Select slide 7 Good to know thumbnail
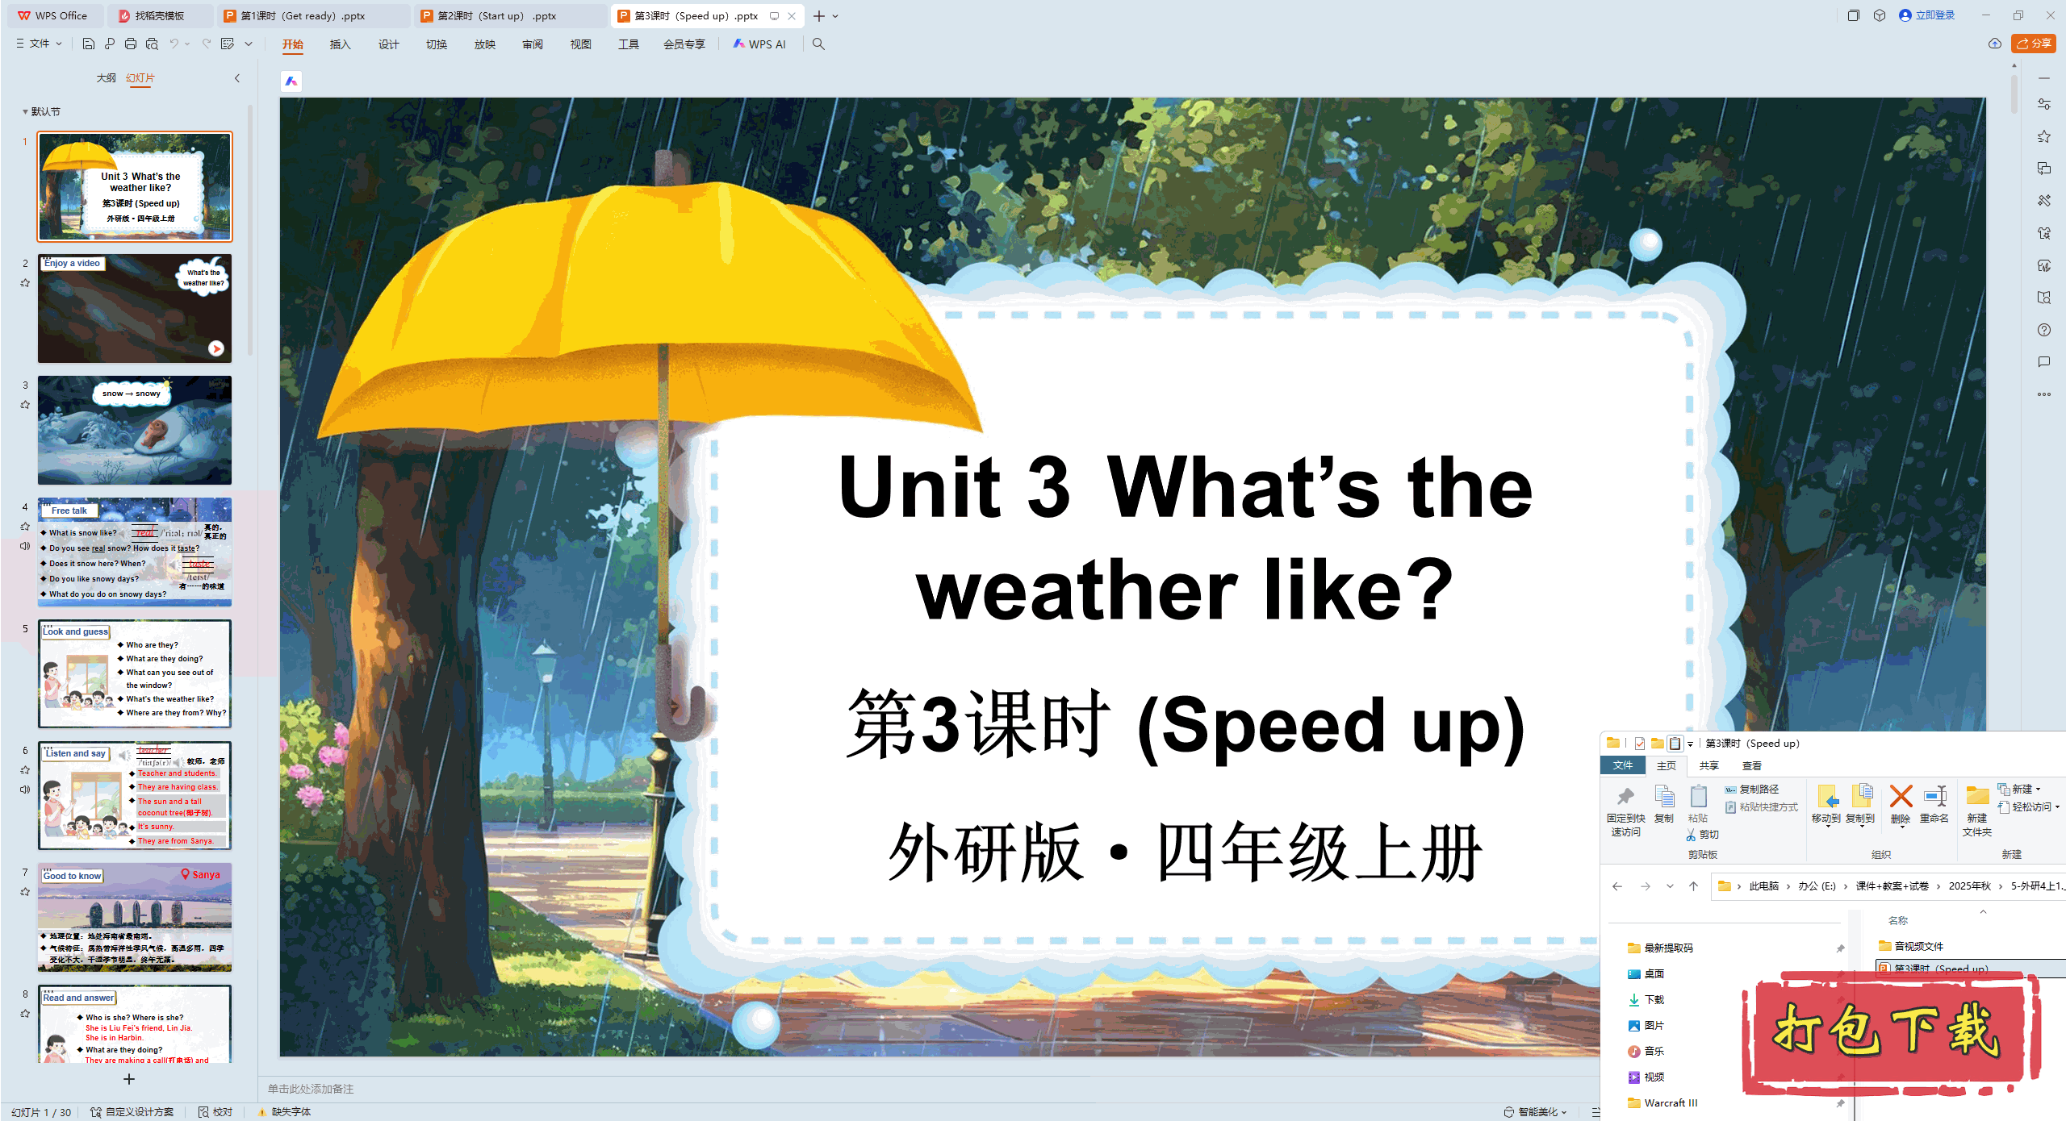The height and width of the screenshot is (1121, 2066). coord(135,918)
